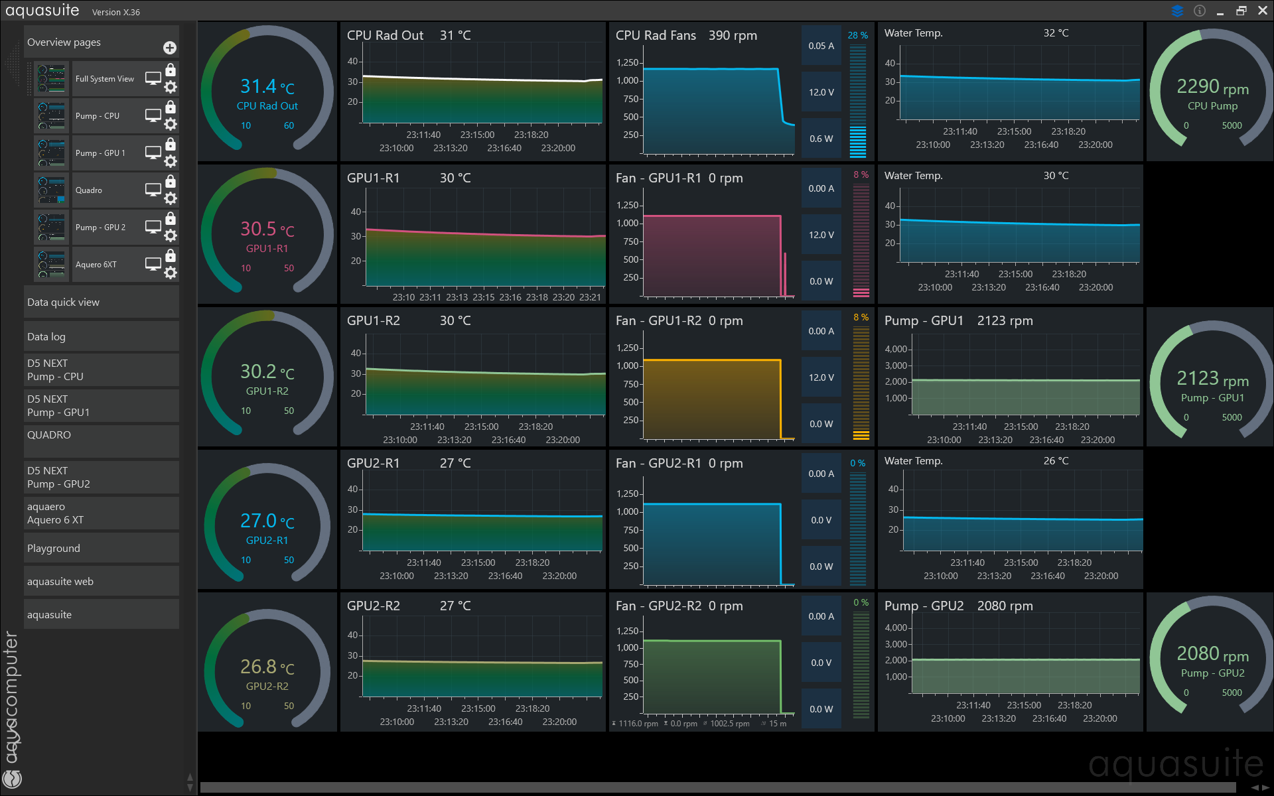
Task: Click the horizontal scrollbar at bottom
Action: (717, 787)
